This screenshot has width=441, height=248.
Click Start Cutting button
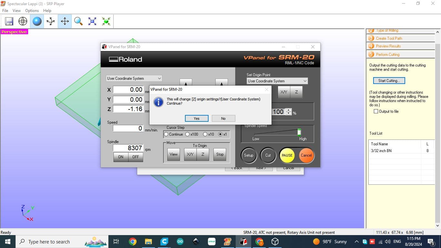click(x=389, y=81)
